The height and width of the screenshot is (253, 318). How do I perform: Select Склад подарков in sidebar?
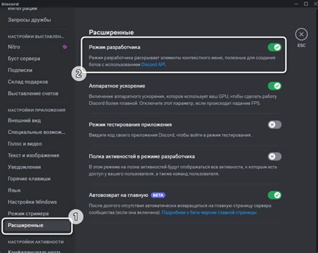(x=28, y=82)
